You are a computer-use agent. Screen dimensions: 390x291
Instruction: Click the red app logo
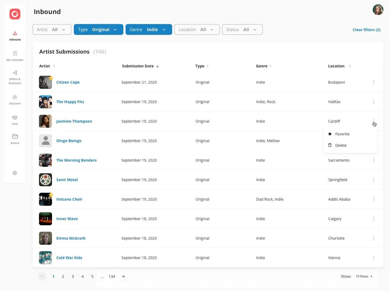(15, 14)
